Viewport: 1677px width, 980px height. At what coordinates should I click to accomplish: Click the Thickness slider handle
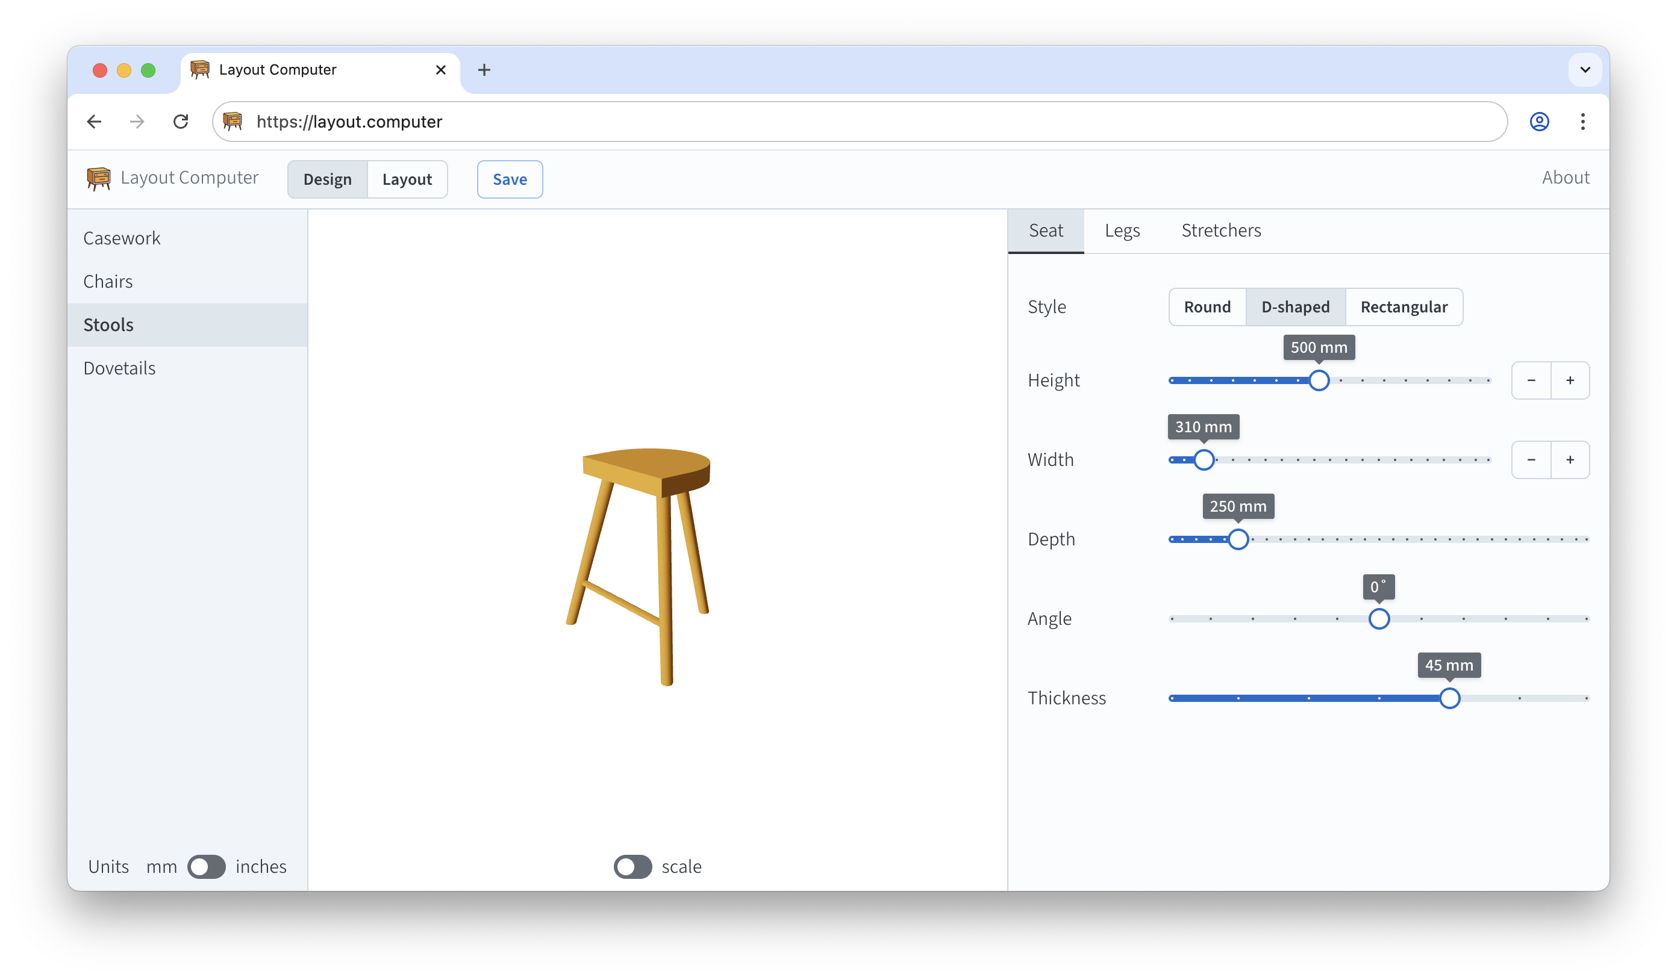(x=1449, y=698)
